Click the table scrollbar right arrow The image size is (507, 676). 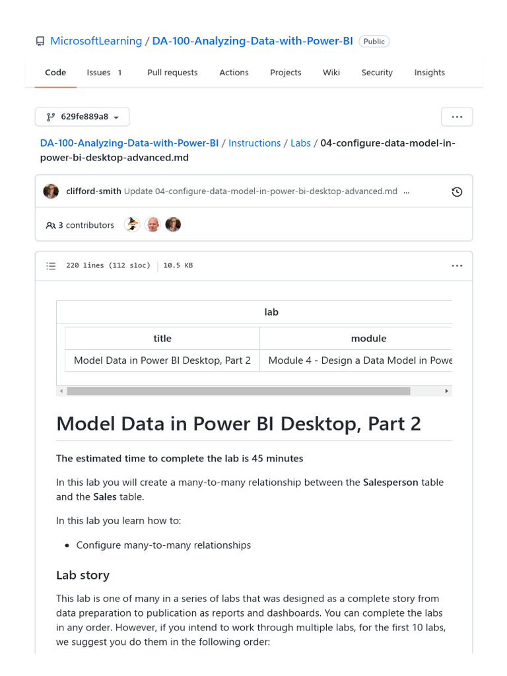(x=447, y=391)
